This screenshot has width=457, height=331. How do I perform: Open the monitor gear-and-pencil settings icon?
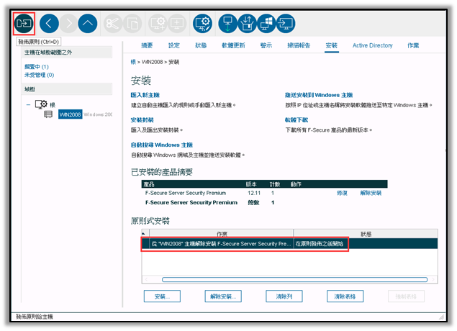(202, 23)
